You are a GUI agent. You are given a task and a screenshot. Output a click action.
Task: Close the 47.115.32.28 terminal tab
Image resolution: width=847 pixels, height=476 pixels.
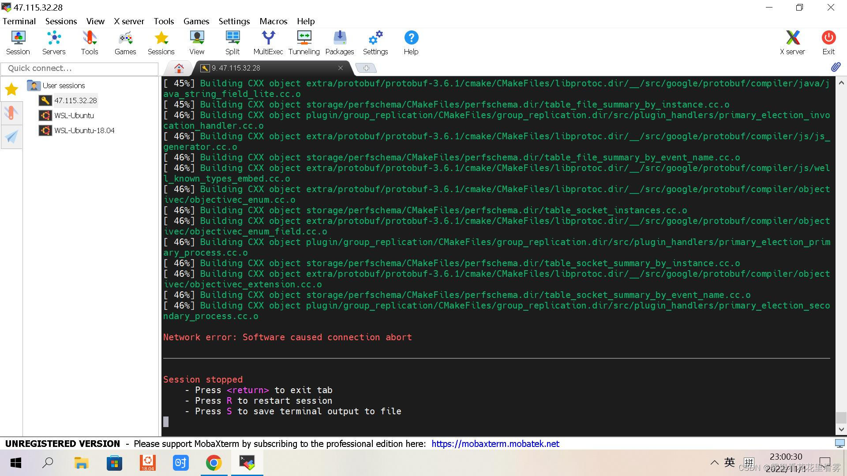341,68
